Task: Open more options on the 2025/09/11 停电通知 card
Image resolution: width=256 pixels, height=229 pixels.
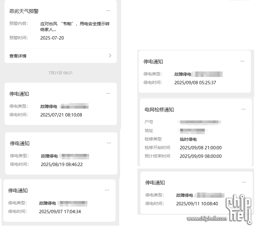Action: pos(244,182)
